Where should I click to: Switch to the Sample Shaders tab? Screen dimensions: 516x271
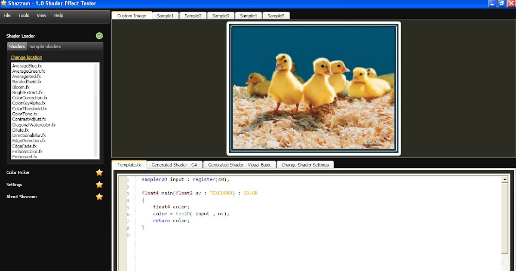(x=45, y=46)
